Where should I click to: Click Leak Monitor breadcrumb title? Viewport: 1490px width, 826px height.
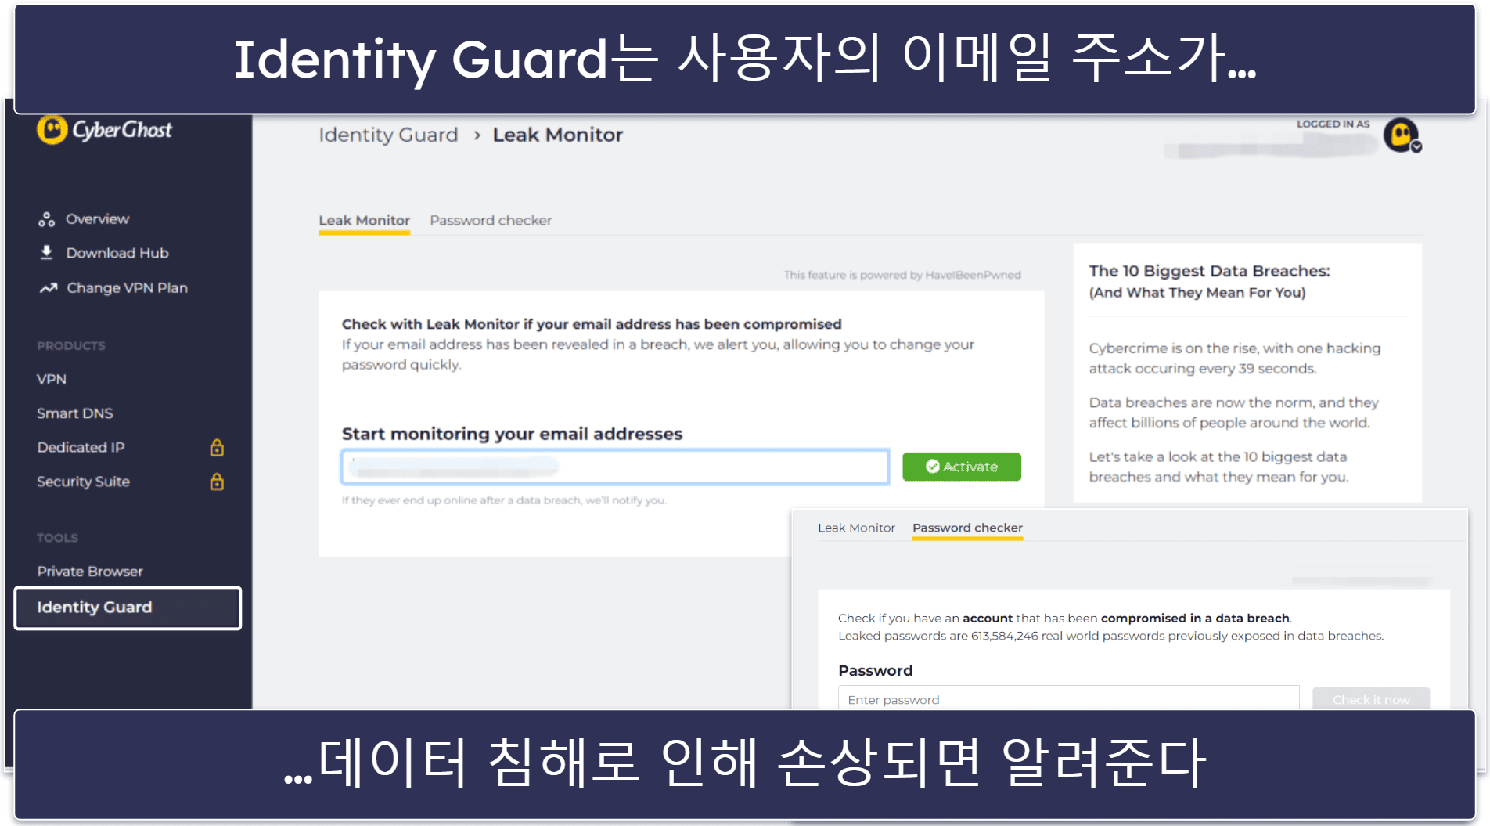point(558,135)
